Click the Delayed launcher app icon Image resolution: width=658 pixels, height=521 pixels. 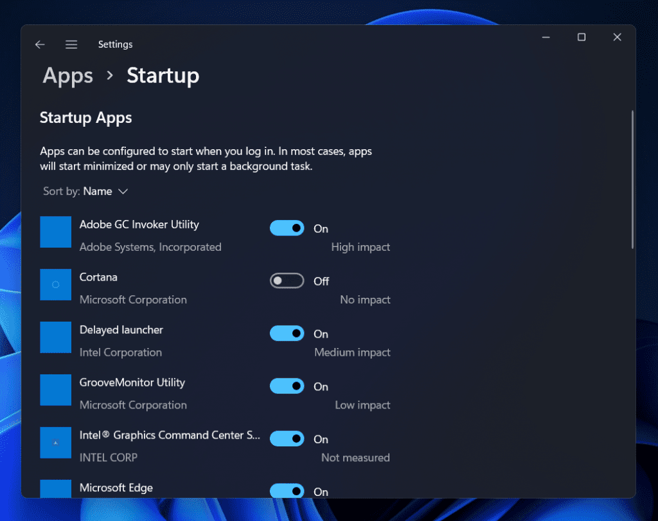click(x=56, y=337)
